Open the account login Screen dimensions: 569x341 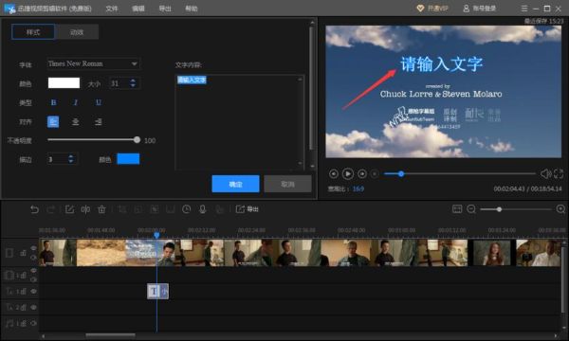coord(479,9)
